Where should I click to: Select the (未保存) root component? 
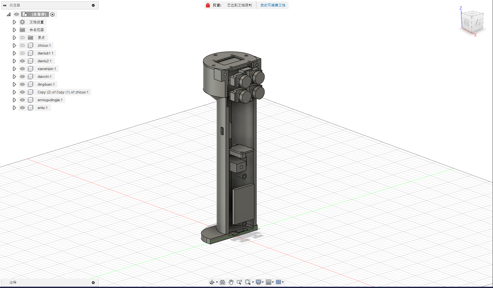(x=39, y=14)
